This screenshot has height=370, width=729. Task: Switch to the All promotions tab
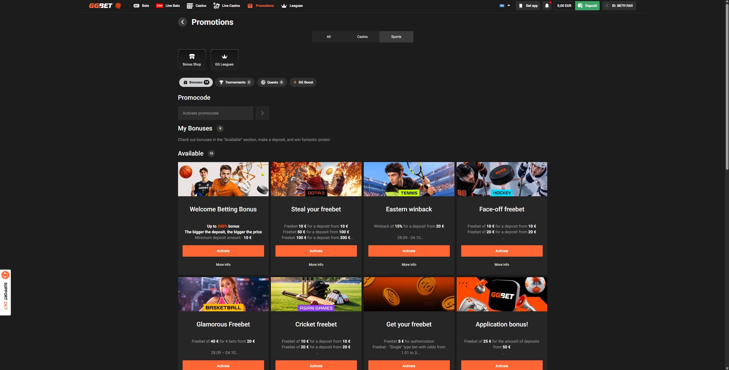(328, 37)
